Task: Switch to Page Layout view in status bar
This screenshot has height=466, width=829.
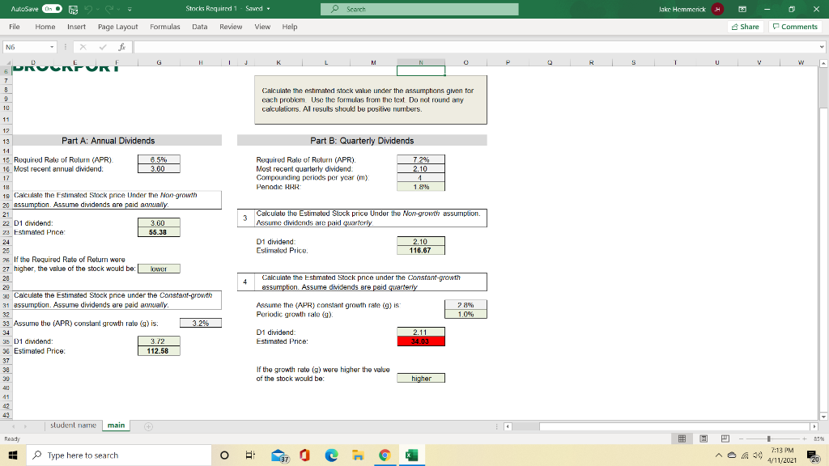Action: pyautogui.click(x=703, y=438)
